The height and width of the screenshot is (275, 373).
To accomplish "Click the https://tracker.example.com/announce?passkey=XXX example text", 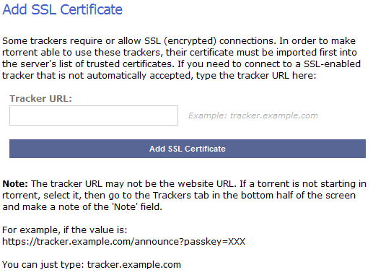I will coord(124,242).
